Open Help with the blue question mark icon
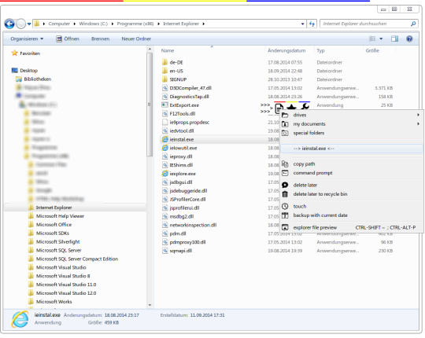The image size is (425, 338). (409, 39)
